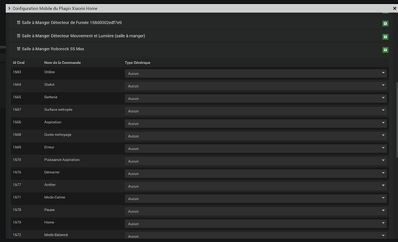Click command id 1676
This screenshot has height=242, width=398.
tap(17, 172)
